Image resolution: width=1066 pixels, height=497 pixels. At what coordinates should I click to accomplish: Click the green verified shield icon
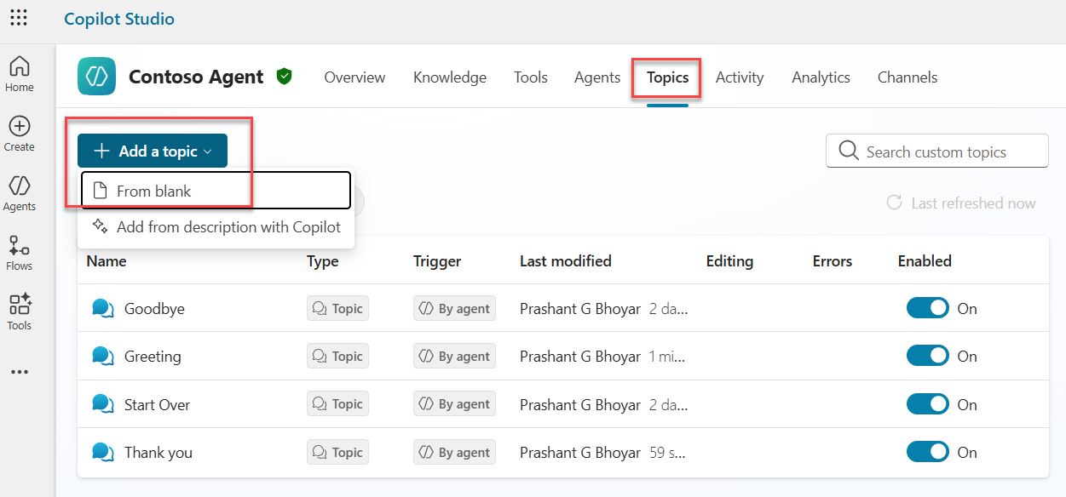[285, 77]
